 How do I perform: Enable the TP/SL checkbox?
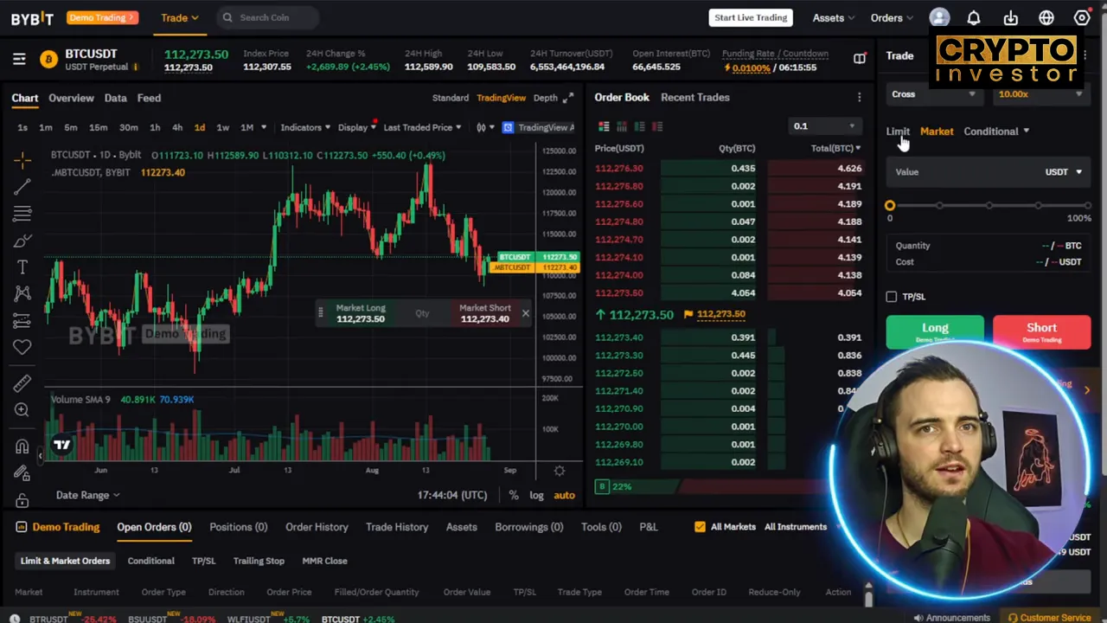892,297
